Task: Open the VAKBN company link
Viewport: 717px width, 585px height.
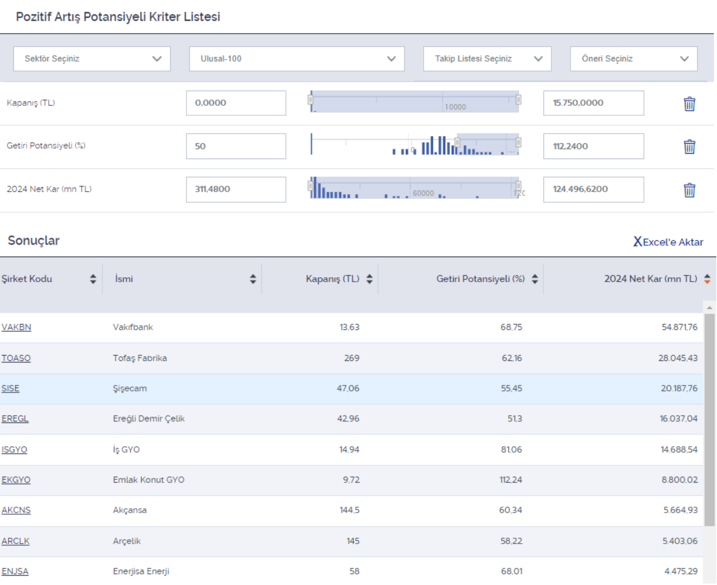Action: point(16,327)
